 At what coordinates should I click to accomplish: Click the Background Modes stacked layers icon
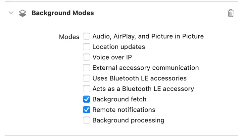pyautogui.click(x=22, y=13)
